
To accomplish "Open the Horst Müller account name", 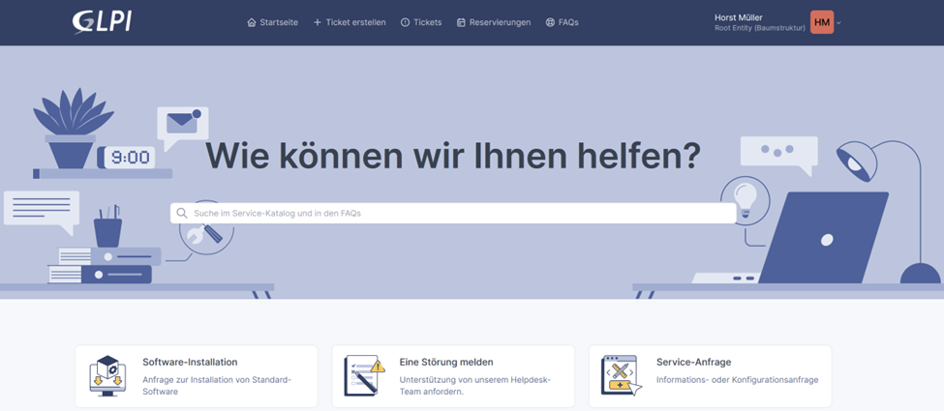I will [739, 17].
